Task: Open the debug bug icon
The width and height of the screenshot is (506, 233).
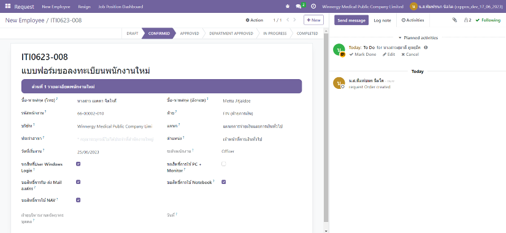Action: click(288, 7)
